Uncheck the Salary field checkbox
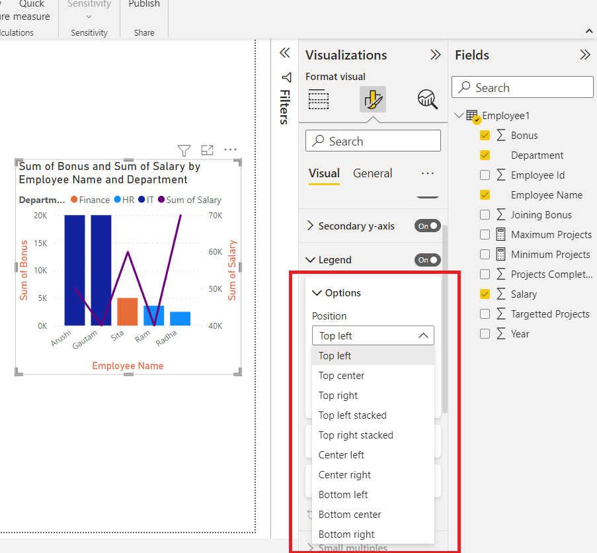 tap(485, 294)
